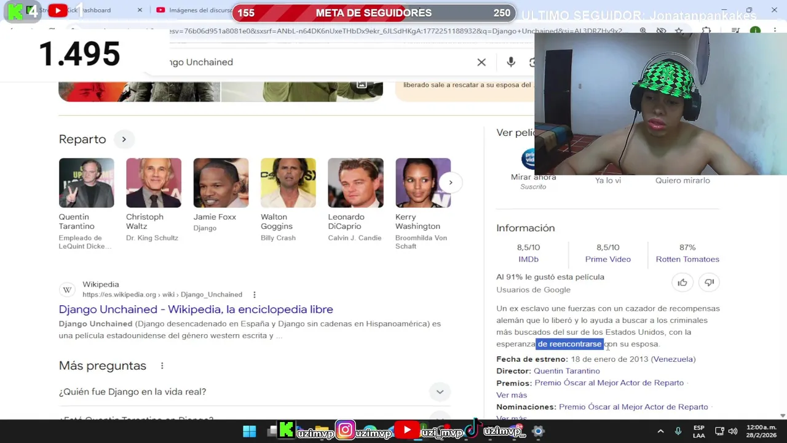This screenshot has width=787, height=443.
Task: Like the movie with the thumbs-up icon
Action: 682,282
